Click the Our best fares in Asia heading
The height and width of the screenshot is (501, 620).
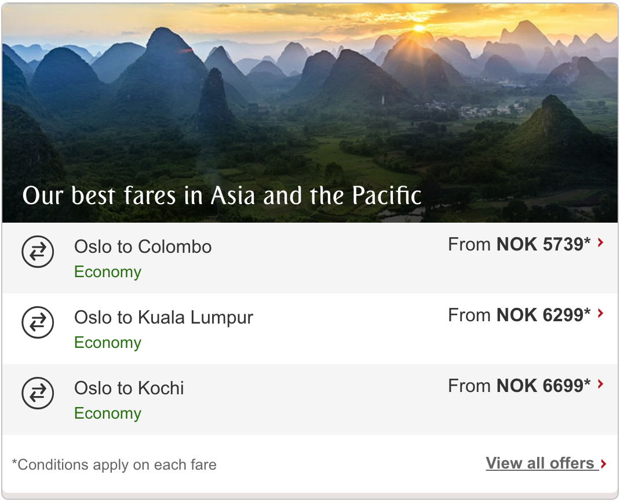click(x=222, y=195)
